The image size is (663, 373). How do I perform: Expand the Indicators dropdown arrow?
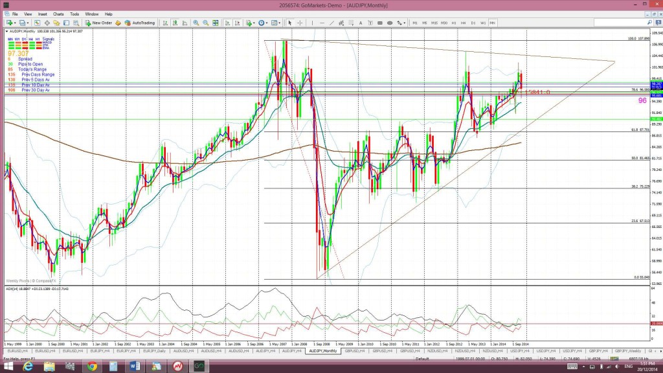click(x=254, y=23)
